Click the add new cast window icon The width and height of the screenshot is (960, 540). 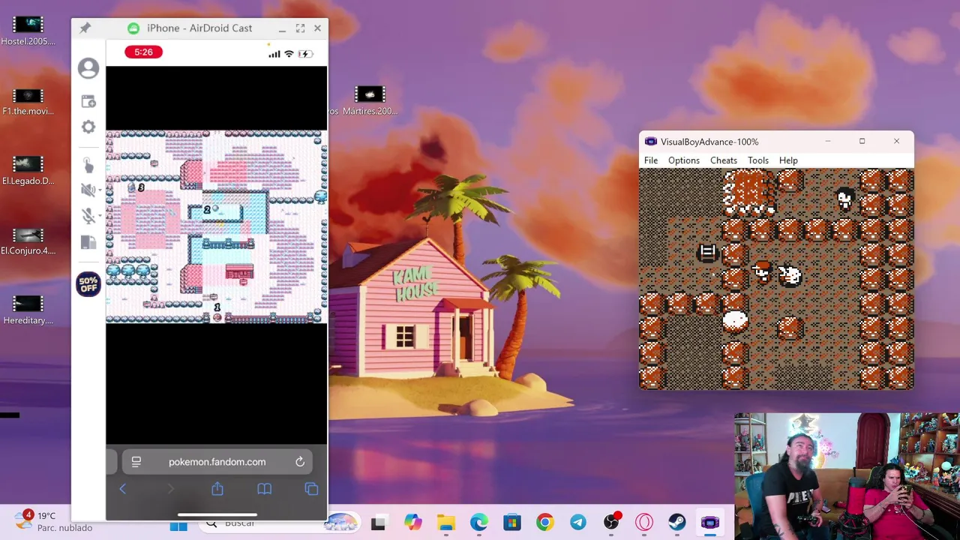pos(88,101)
